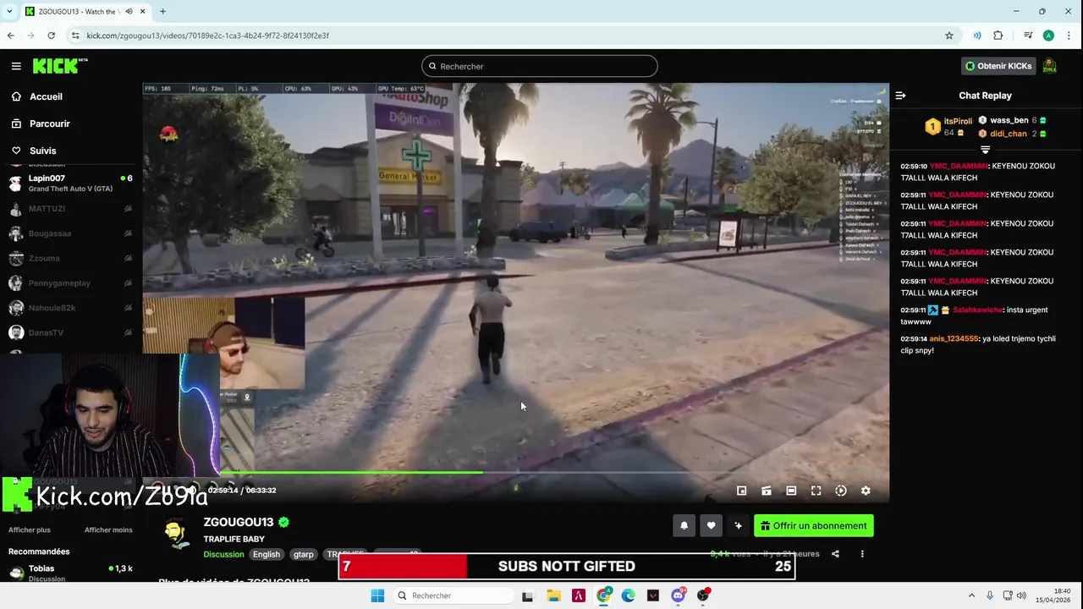
Task: Expand gift leaderboard using down arrow
Action: click(985, 150)
